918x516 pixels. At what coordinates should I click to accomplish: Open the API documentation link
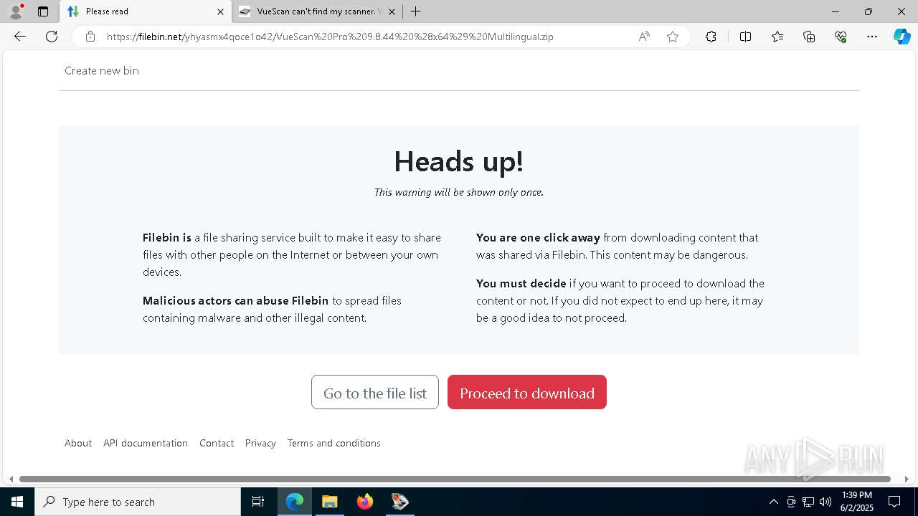[x=146, y=443]
